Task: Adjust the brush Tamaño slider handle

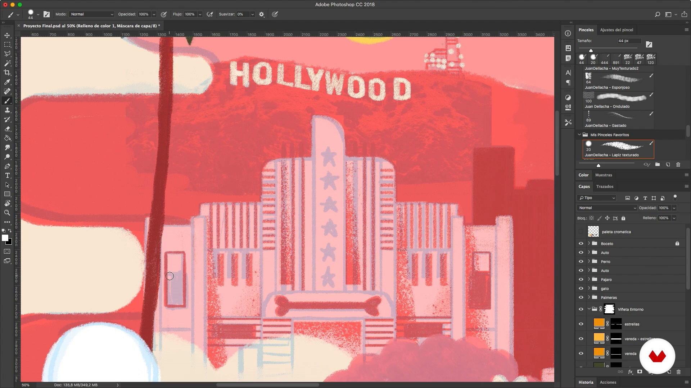Action: pyautogui.click(x=591, y=50)
